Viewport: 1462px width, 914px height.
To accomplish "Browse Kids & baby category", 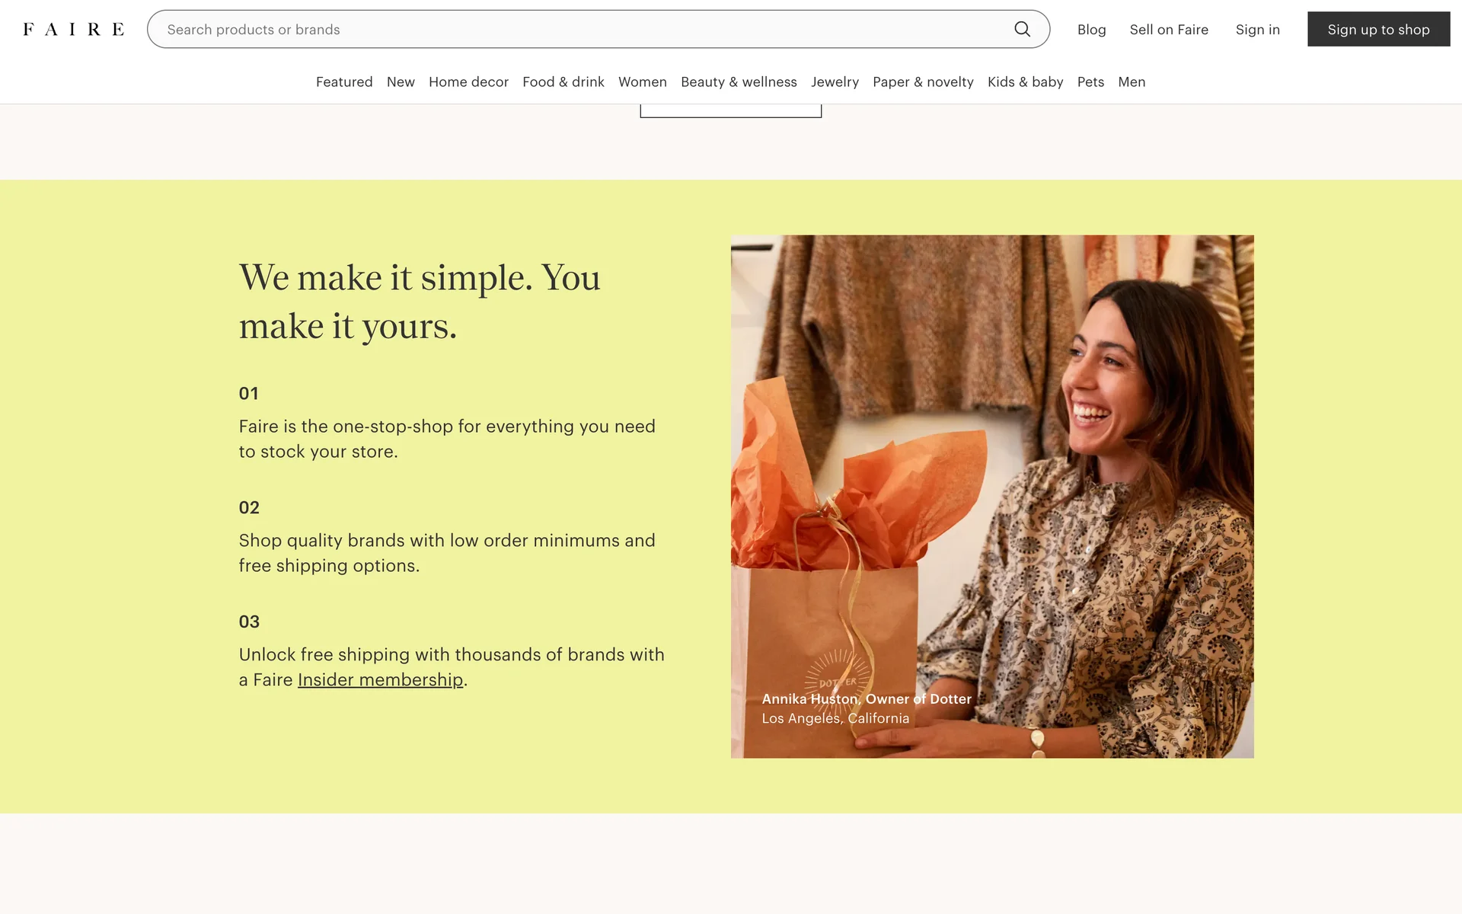I will point(1025,81).
